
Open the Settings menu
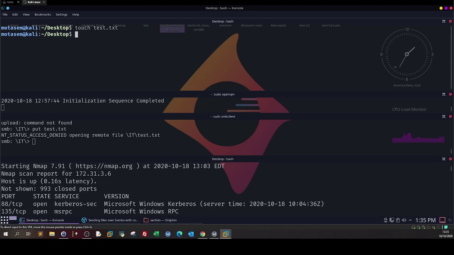coord(61,15)
